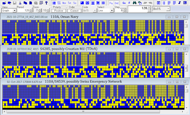Switch to Sig view mode
This screenshot has width=190, height=115.
[75, 3]
